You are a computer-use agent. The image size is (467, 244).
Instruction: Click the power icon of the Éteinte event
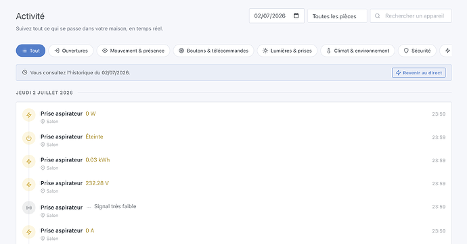click(29, 138)
